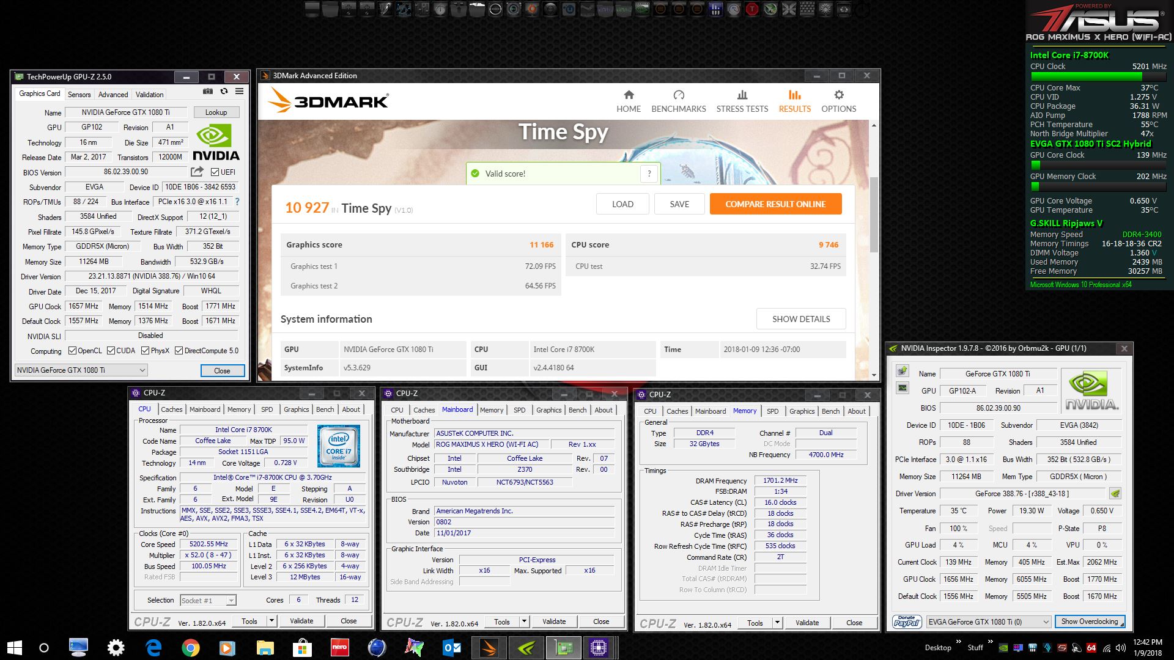Open 3DMark Options gear icon
Image resolution: width=1174 pixels, height=660 pixels.
[838, 95]
